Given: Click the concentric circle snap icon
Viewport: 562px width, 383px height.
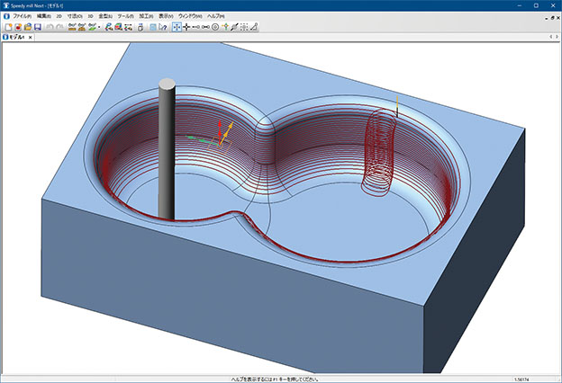Looking at the screenshot, I should coord(214,27).
